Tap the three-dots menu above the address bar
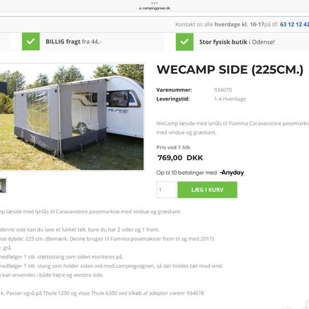 154,3
